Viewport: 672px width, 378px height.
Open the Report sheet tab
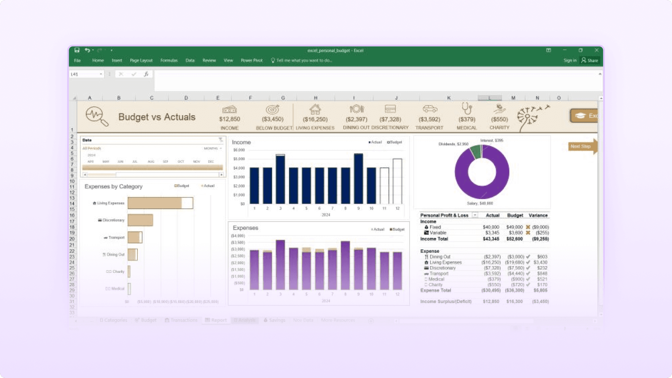216,320
